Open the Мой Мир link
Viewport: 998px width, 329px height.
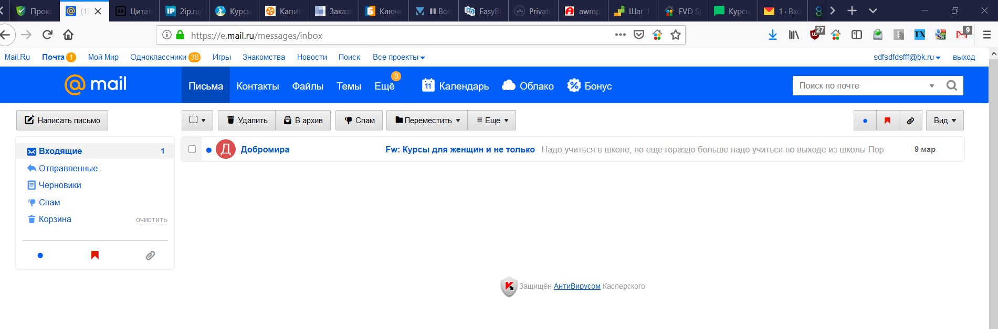point(103,57)
